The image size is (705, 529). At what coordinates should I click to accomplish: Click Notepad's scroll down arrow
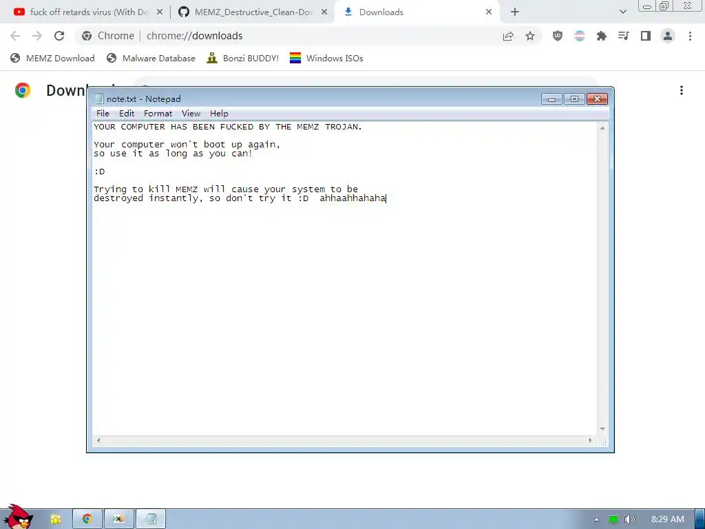pos(602,429)
